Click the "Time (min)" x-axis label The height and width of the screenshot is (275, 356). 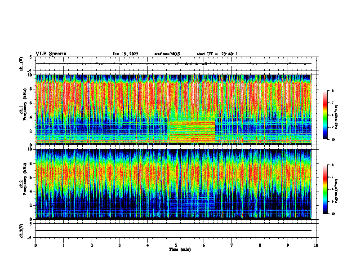[x=180, y=249]
